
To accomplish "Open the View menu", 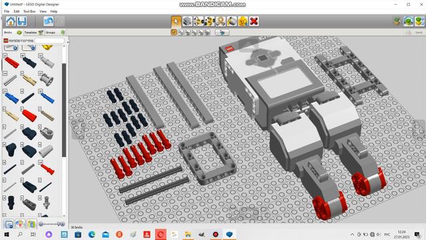I will click(x=43, y=11).
